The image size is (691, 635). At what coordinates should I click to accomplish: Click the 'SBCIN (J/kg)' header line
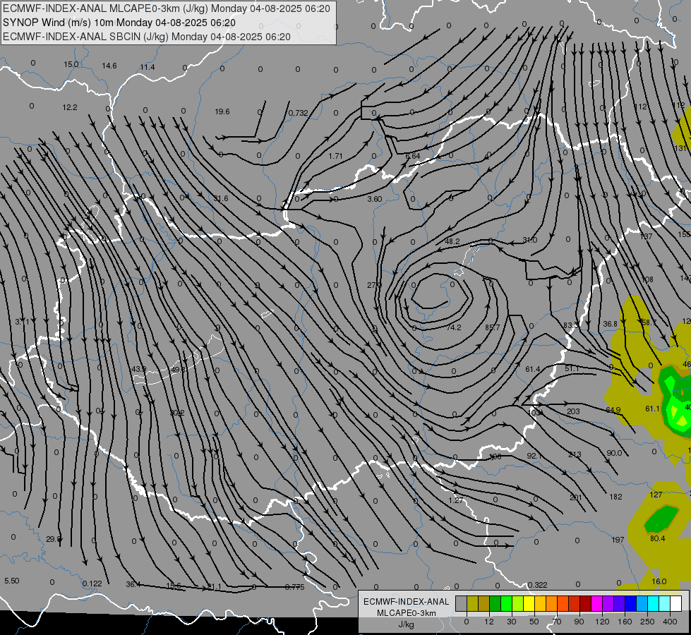(x=147, y=37)
